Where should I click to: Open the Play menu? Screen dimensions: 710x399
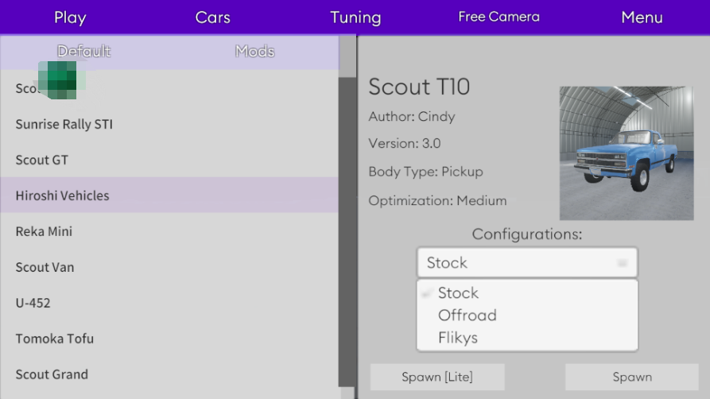coord(70,17)
